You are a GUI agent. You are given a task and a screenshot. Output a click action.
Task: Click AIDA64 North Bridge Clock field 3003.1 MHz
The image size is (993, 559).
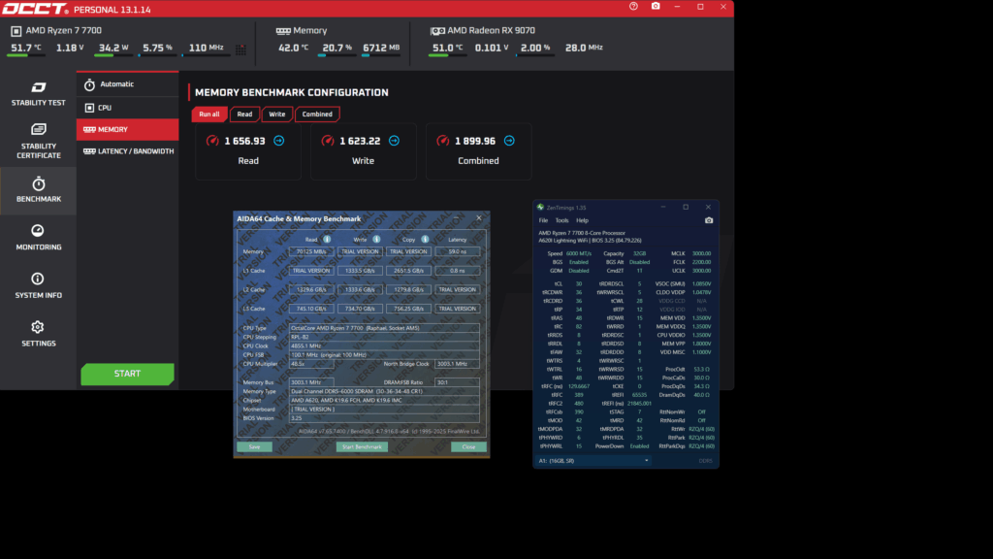pos(457,364)
